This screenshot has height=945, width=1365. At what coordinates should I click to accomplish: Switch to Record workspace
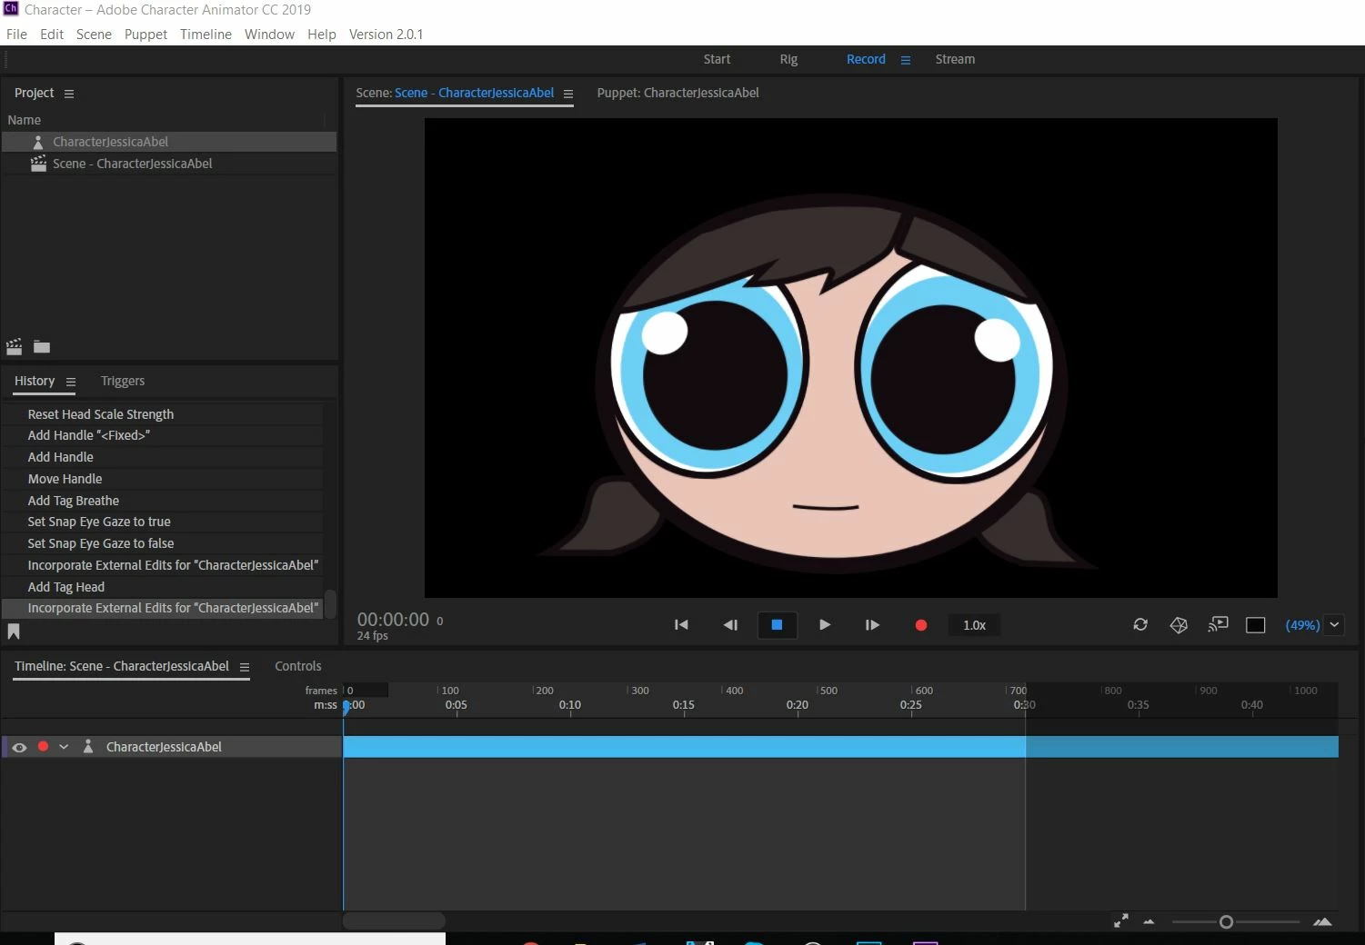point(866,59)
